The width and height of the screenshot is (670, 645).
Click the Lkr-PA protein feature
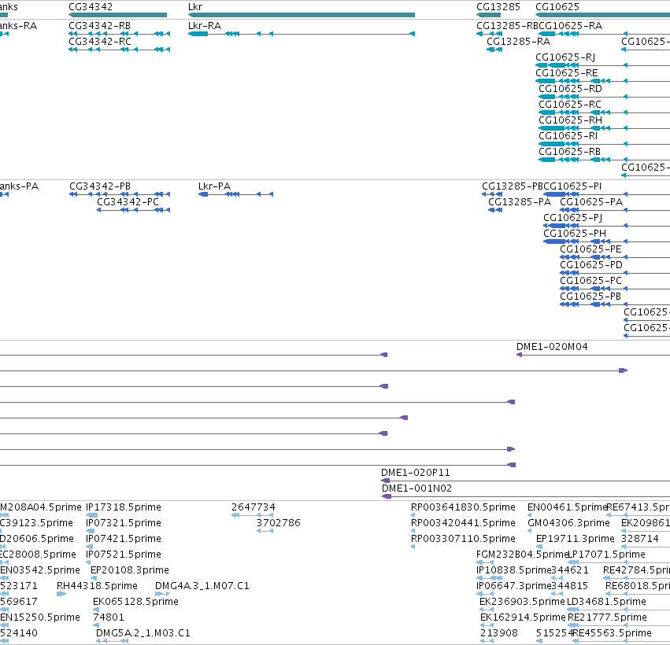click(x=214, y=186)
